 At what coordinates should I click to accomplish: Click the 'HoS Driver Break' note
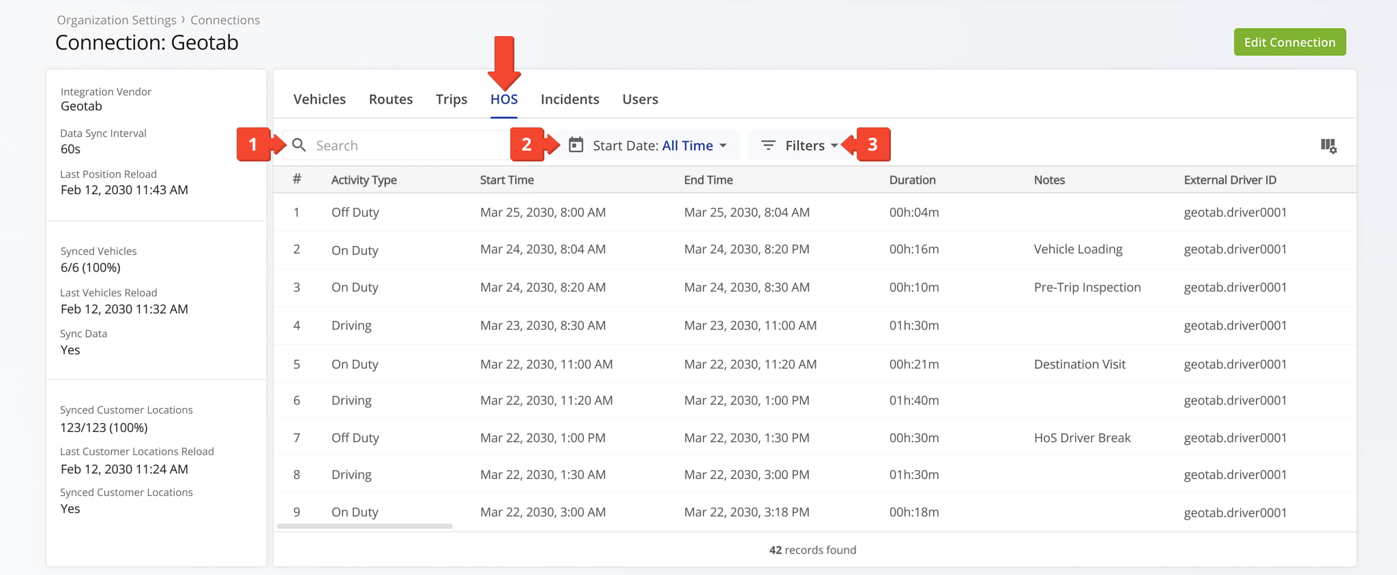1083,438
